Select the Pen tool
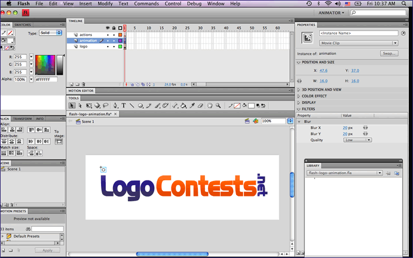This screenshot has height=258, width=413. pos(115,106)
